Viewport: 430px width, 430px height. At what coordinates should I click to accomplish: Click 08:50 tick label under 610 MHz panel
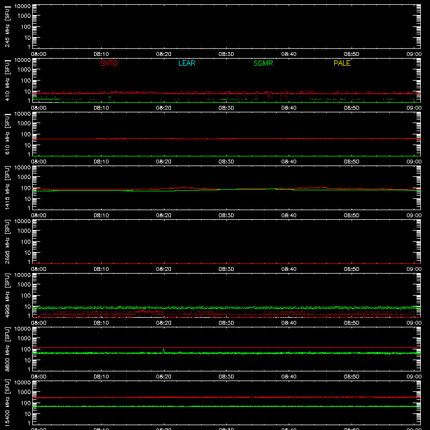352,162
